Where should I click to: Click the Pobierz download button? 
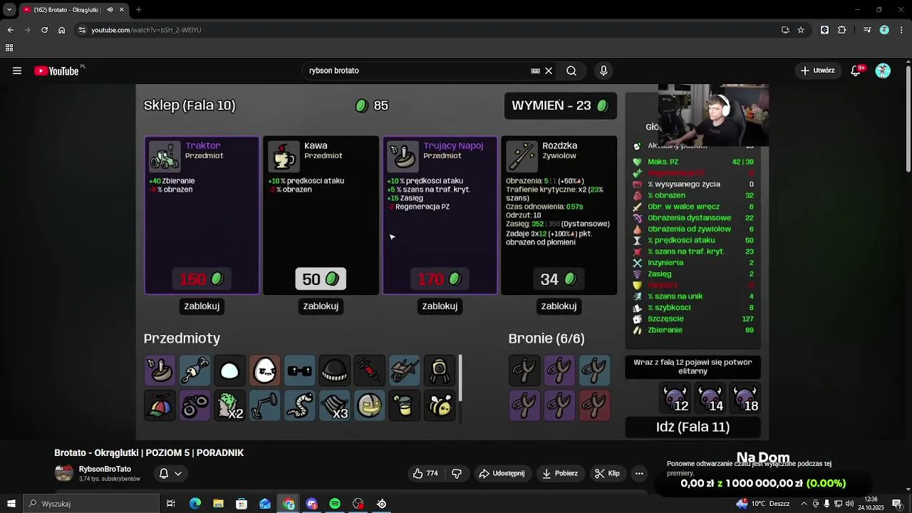pyautogui.click(x=559, y=473)
